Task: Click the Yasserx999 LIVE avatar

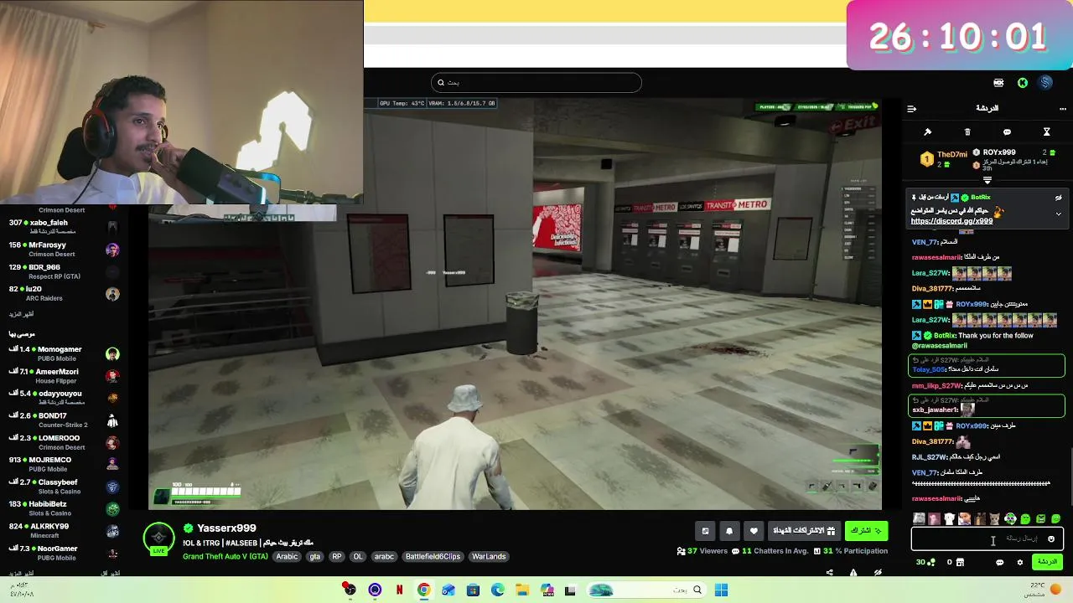Action: (x=158, y=539)
